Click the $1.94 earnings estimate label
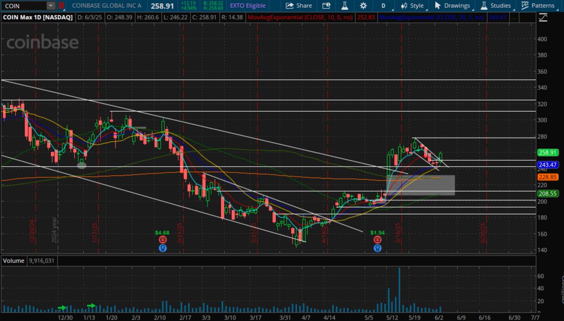 pos(377,232)
